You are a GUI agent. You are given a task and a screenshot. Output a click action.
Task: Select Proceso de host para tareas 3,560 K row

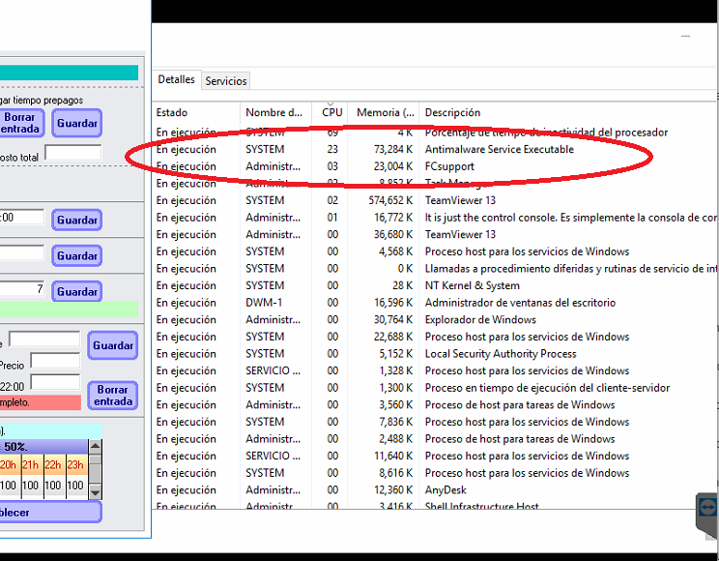[435, 405]
